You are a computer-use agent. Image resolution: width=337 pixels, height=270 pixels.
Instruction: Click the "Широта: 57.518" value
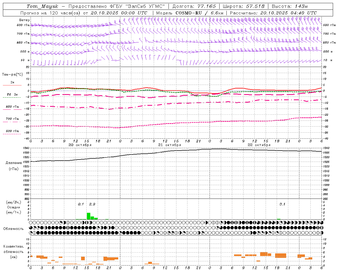pyautogui.click(x=244, y=6)
